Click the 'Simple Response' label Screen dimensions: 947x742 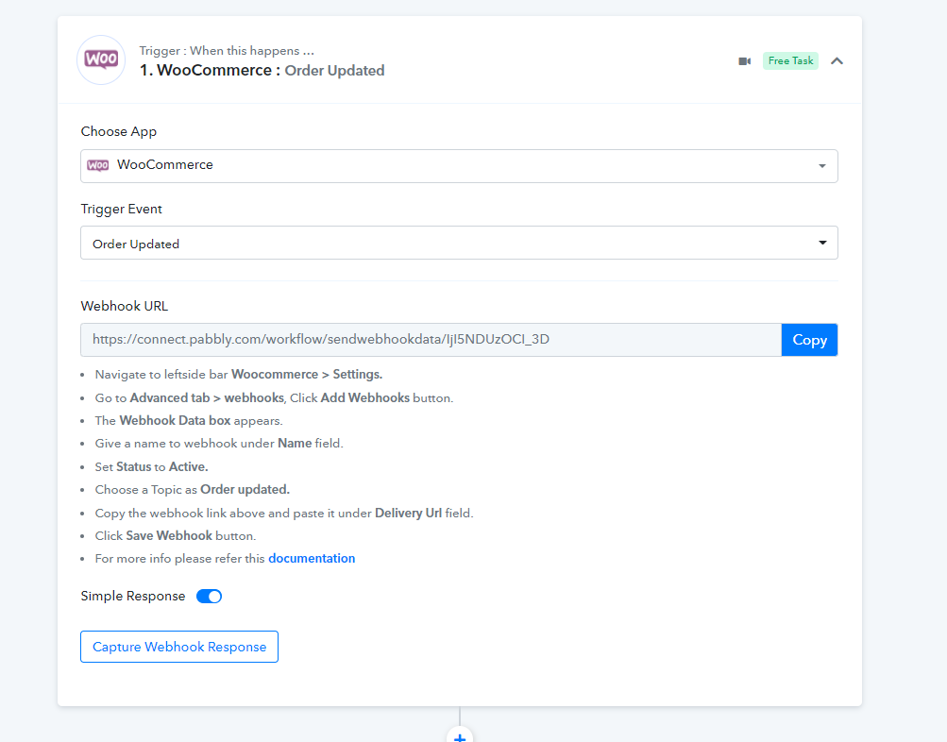click(x=133, y=596)
